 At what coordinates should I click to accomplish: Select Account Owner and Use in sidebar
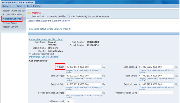coord(14,11)
